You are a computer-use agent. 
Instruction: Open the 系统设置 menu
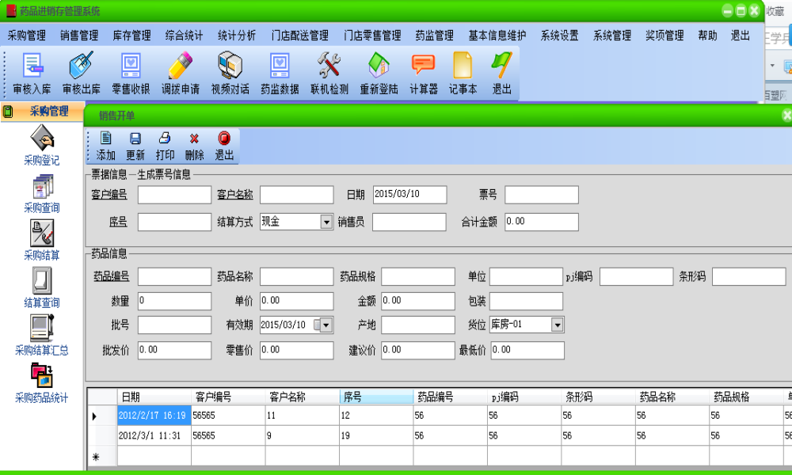tap(560, 36)
